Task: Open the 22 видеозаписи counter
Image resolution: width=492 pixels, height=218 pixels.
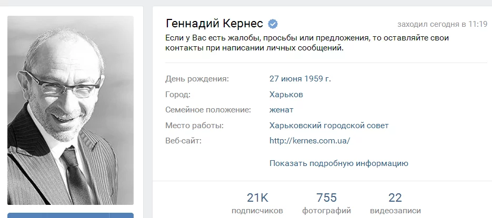Action: pos(395,203)
